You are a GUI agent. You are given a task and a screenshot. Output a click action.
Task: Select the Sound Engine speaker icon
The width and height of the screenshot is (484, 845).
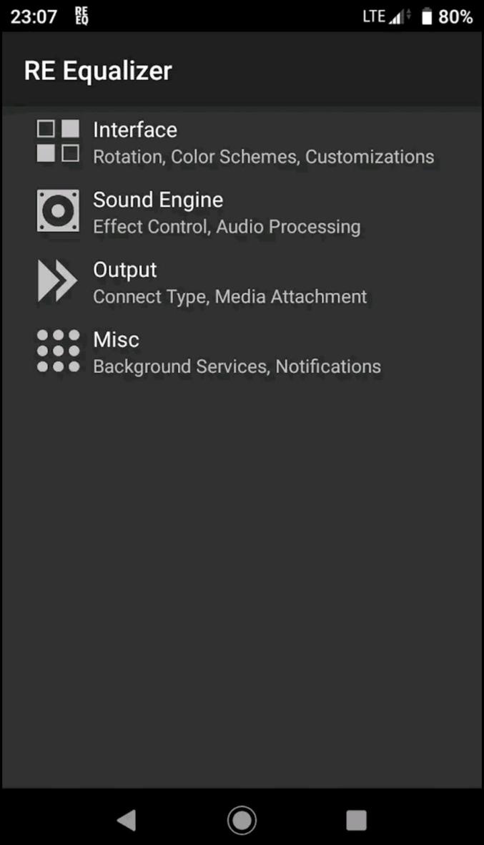(x=57, y=211)
